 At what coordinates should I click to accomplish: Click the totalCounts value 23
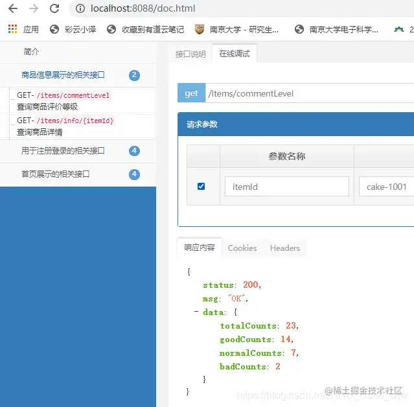coord(291,325)
